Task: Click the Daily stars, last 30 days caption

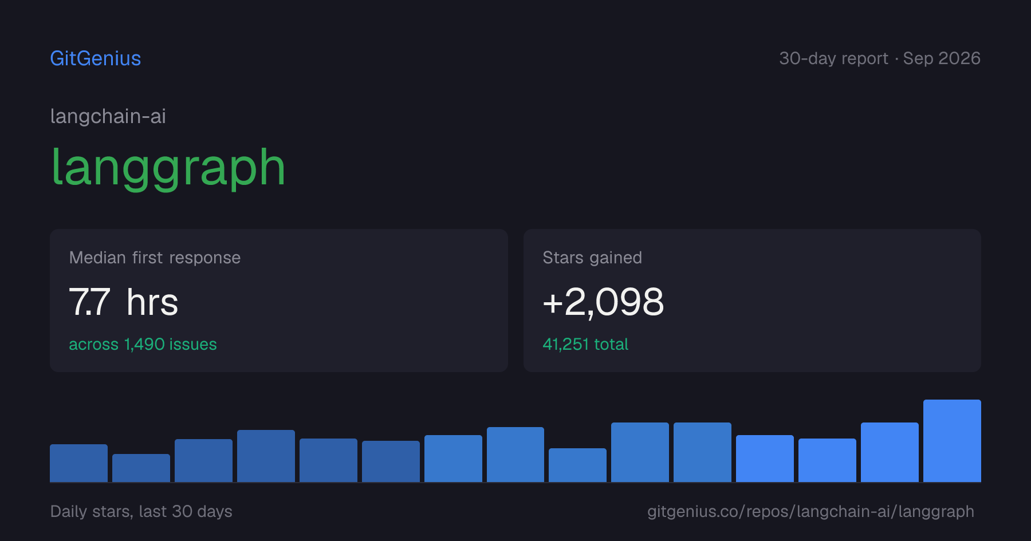Action: 141,511
